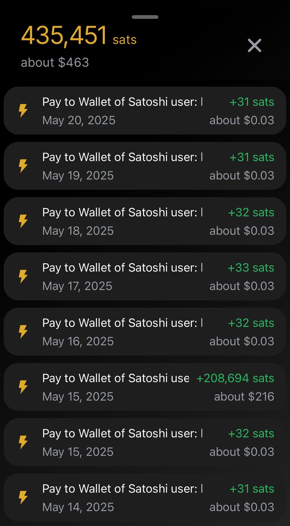Select the May 14, 2025 transaction row
This screenshot has width=290, height=526.
tap(145, 498)
